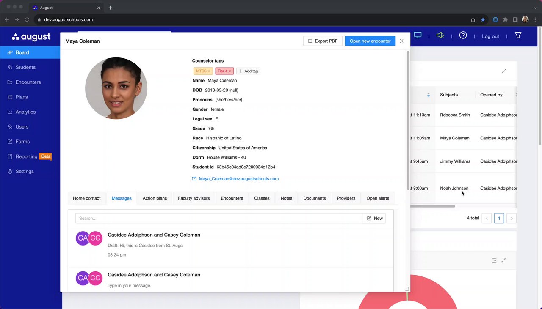Click the Log out link
542x309 pixels.
(x=490, y=36)
